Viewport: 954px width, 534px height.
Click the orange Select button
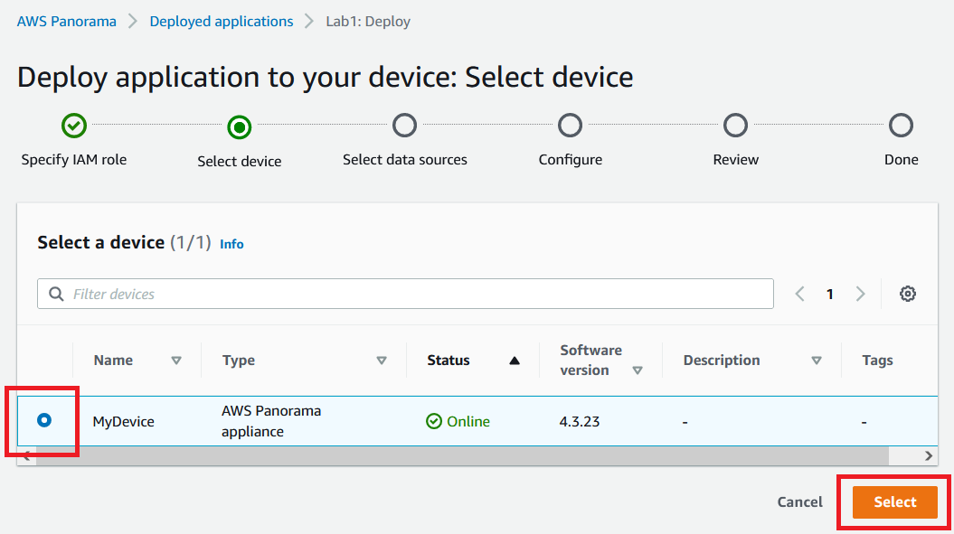click(x=894, y=501)
